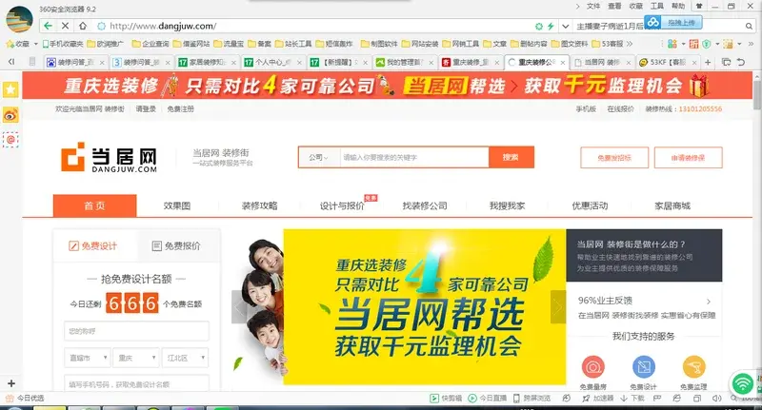Open the 江北区 district dropdown
This screenshot has width=762, height=410.
tap(185, 358)
